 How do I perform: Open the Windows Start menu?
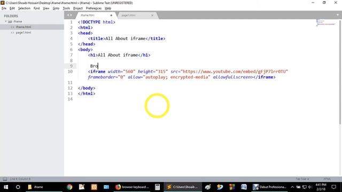click(x=6, y=187)
